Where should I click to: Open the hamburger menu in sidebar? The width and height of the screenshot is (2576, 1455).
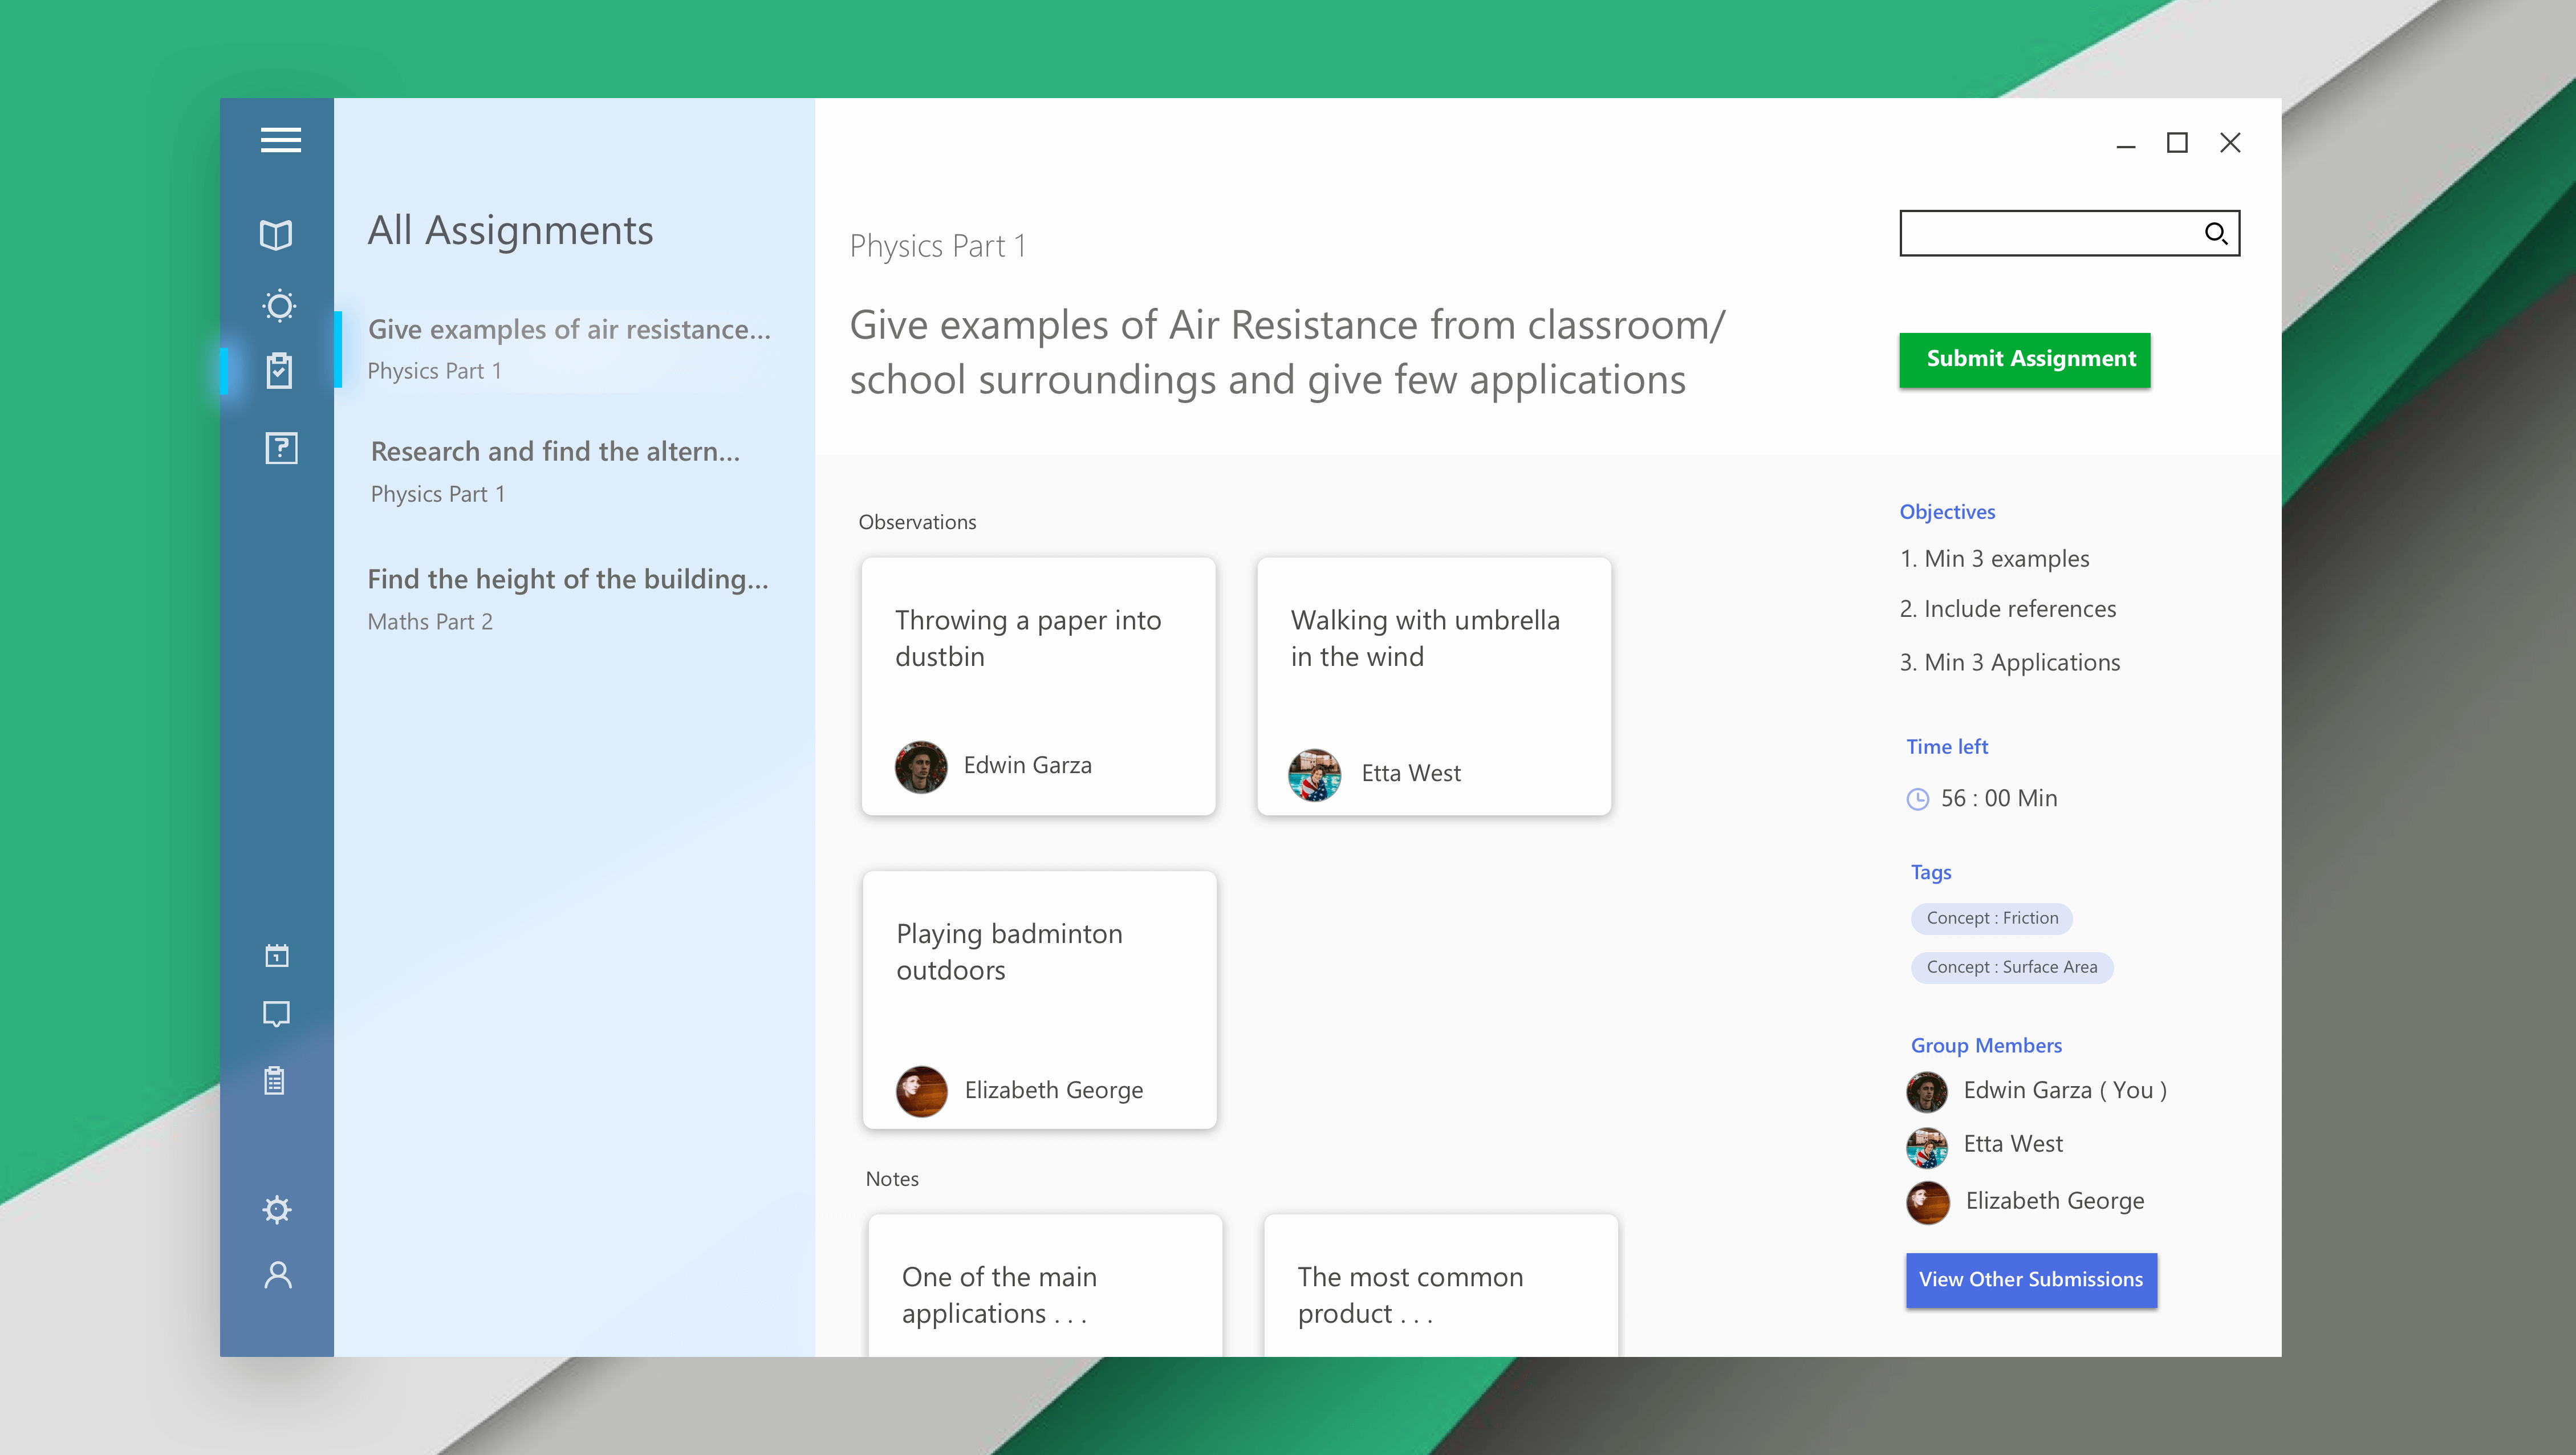click(x=280, y=140)
